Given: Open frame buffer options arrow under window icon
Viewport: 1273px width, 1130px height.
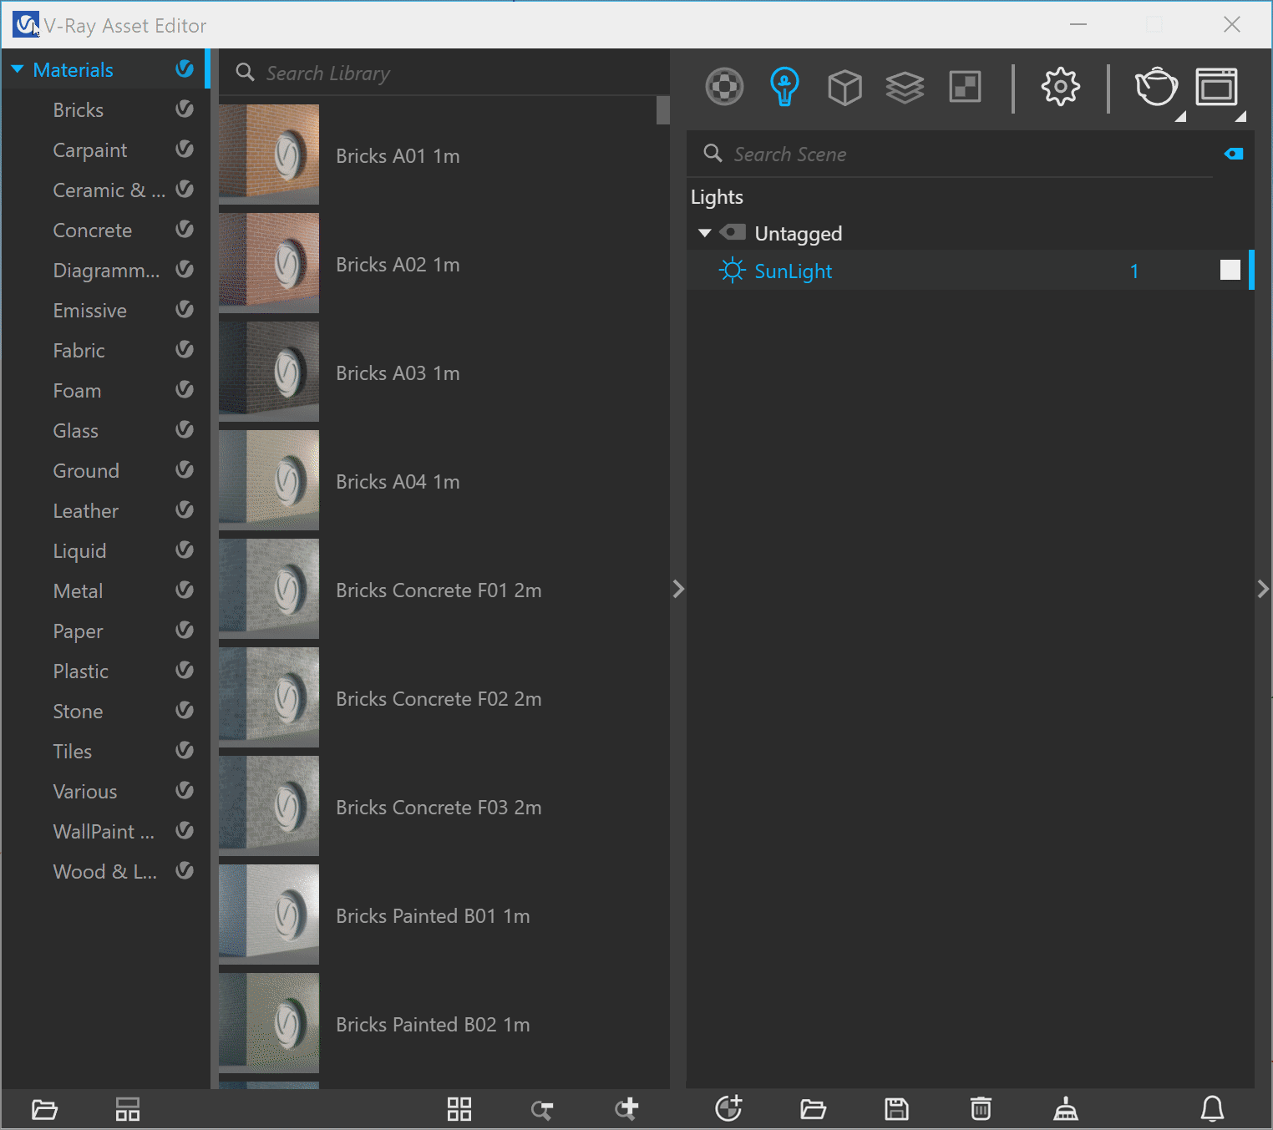Looking at the screenshot, I should tap(1240, 117).
